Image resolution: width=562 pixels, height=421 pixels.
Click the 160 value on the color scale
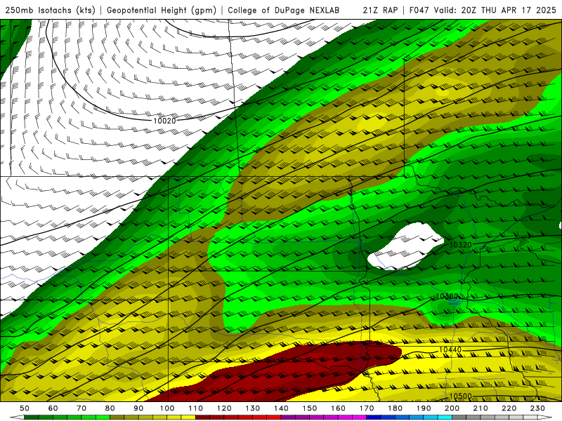pos(339,408)
